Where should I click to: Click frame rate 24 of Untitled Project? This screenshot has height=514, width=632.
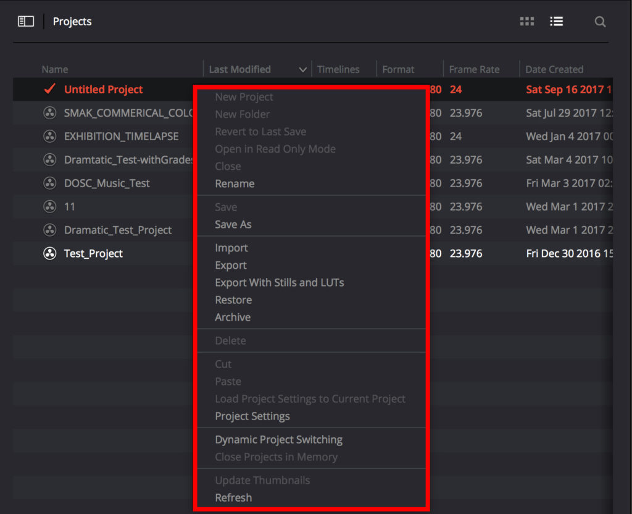click(x=455, y=89)
